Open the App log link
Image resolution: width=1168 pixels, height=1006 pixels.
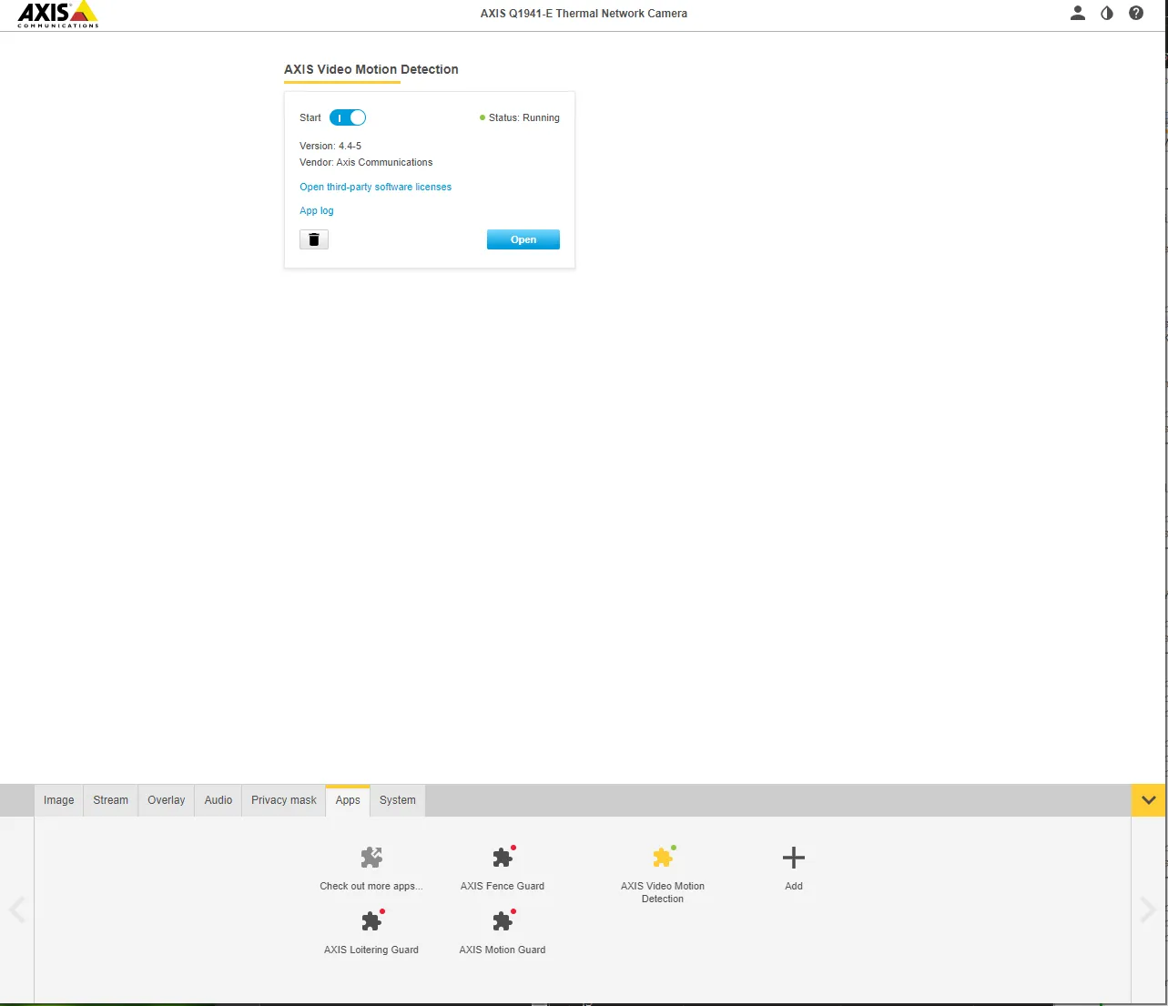point(317,210)
